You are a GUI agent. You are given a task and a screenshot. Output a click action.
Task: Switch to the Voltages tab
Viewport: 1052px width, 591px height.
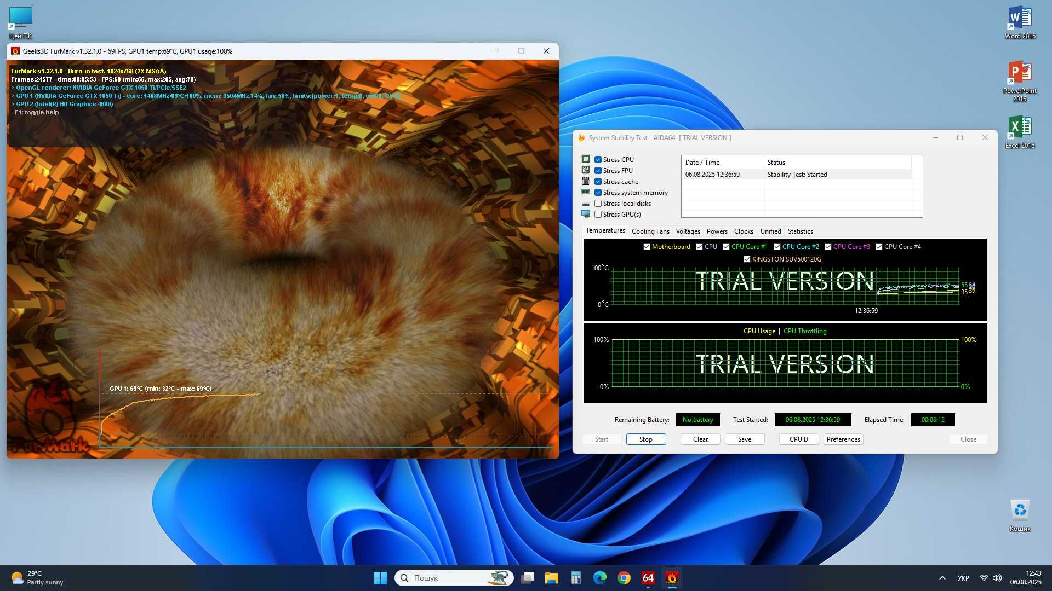[688, 231]
